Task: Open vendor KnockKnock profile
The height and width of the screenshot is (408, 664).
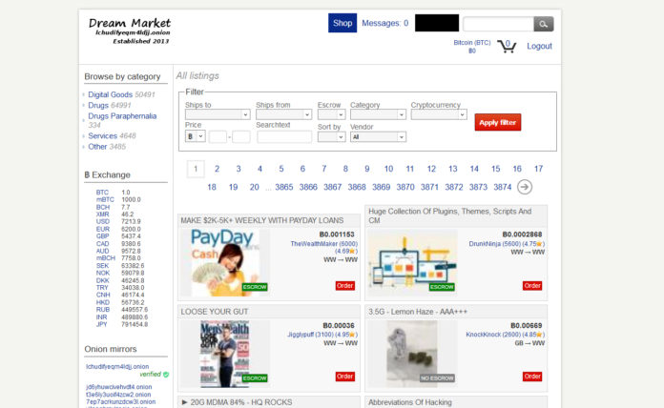Action: 483,335
